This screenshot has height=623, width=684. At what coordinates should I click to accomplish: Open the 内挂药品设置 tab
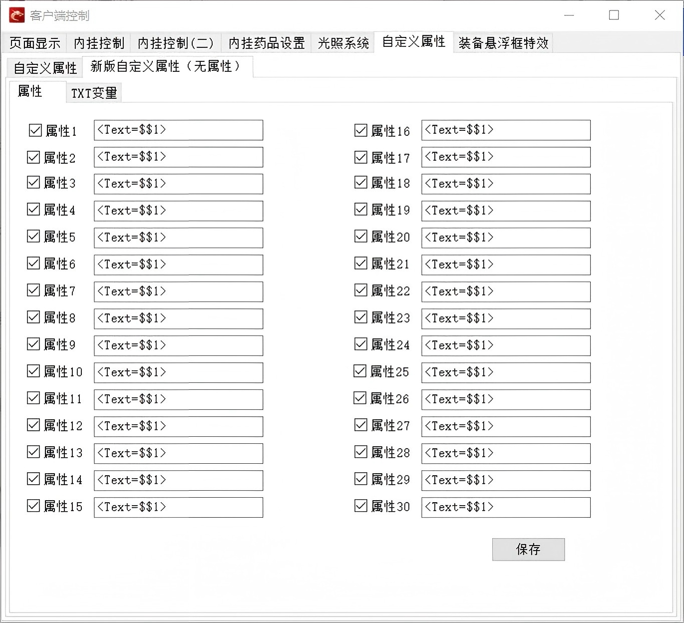[266, 43]
